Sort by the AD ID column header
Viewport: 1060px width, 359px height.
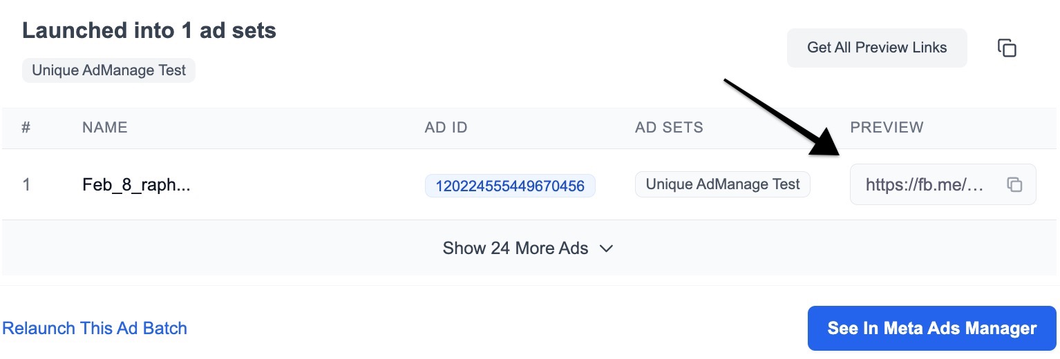446,128
